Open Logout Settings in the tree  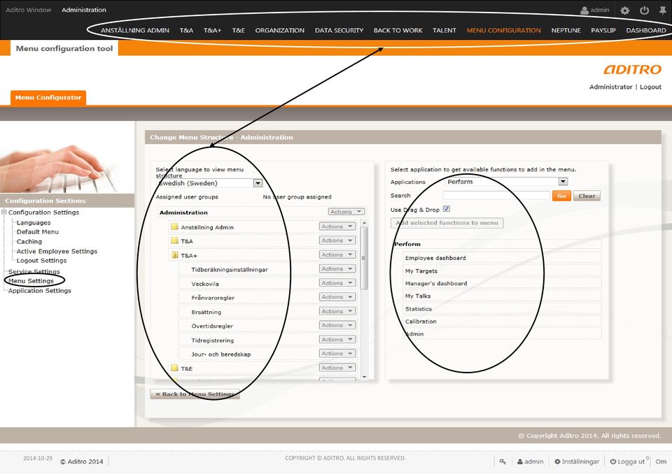[41, 260]
